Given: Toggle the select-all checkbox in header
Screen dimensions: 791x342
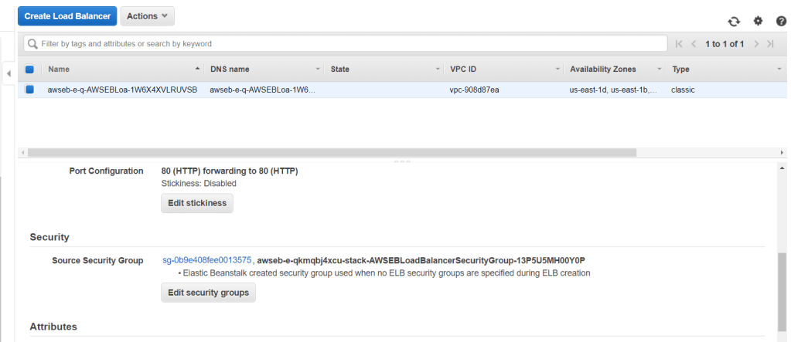Looking at the screenshot, I should [29, 69].
